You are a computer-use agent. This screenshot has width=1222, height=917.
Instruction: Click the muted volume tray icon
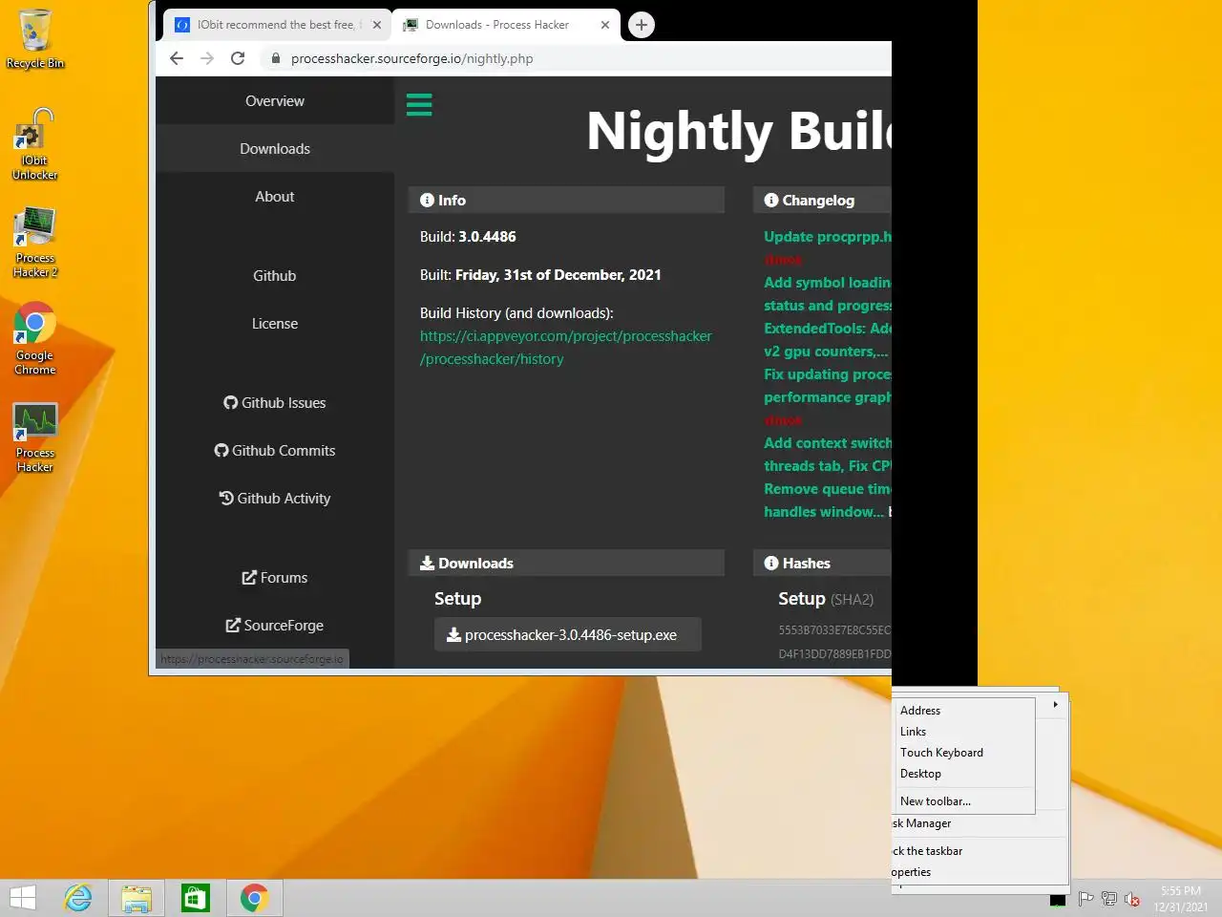coord(1132,899)
